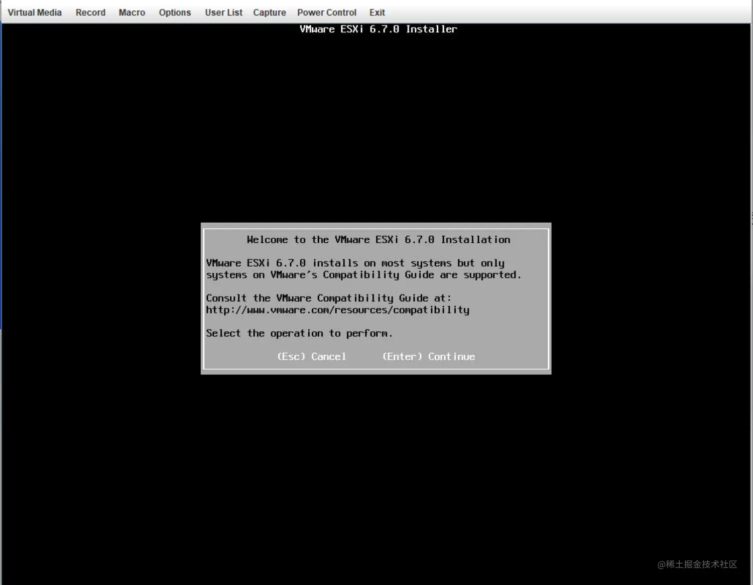753x585 pixels.
Task: Click the 'systems on VMware's Compatibility Guide are supported.' line
Action: point(364,275)
